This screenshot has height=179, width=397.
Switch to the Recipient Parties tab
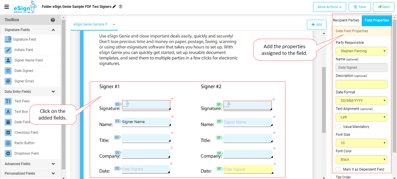point(346,20)
